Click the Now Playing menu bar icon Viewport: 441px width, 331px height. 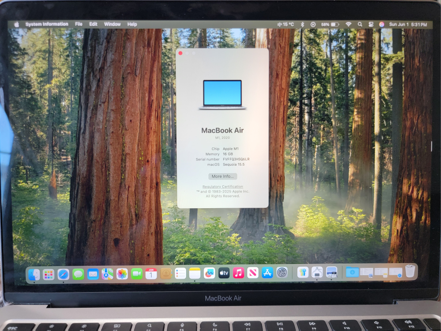click(313, 25)
